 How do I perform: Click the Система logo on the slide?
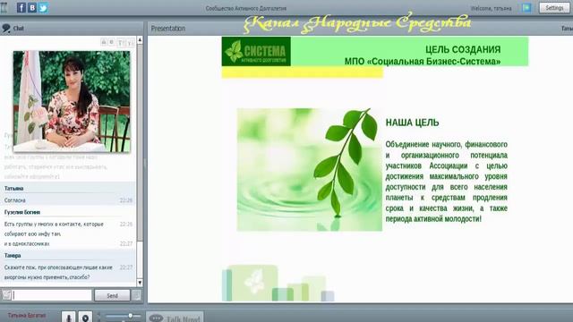[256, 52]
